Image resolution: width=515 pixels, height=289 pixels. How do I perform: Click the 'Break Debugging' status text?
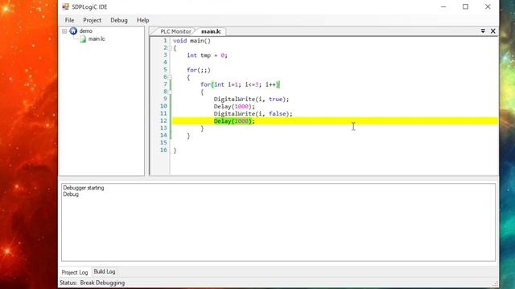pos(102,283)
